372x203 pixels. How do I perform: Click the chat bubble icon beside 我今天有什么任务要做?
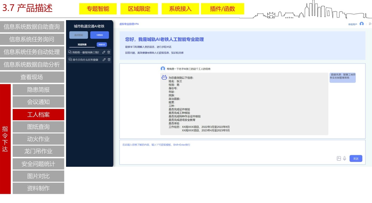70,60
